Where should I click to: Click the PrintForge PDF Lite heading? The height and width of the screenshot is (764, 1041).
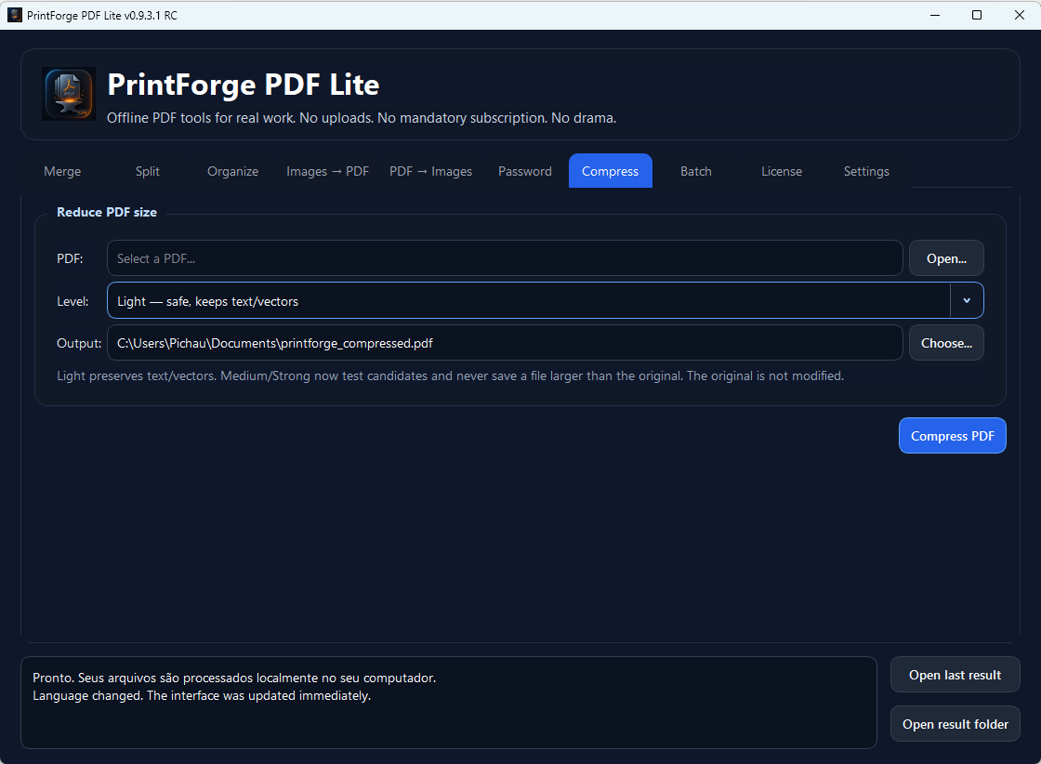(x=243, y=85)
